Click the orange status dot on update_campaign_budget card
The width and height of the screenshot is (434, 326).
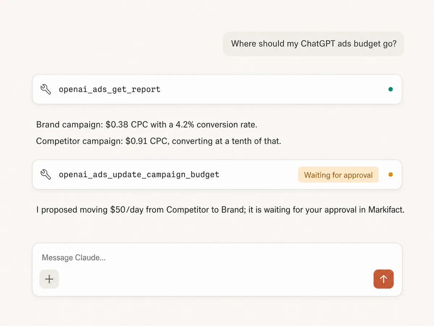(x=390, y=175)
